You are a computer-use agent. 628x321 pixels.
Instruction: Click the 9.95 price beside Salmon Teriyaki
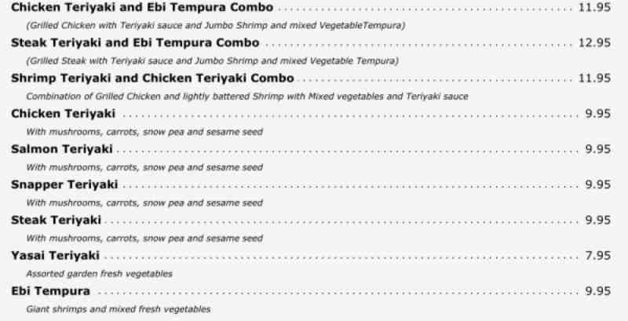[x=598, y=149]
